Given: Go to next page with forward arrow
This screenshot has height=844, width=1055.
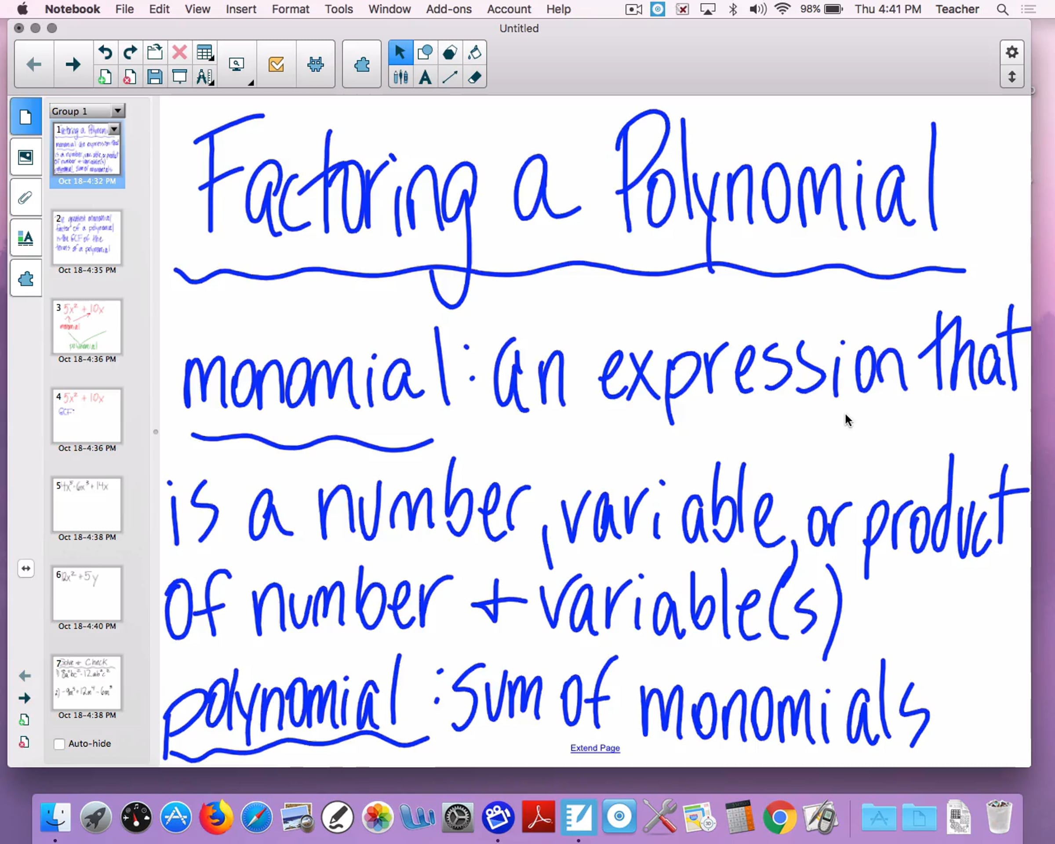Looking at the screenshot, I should coord(73,65).
